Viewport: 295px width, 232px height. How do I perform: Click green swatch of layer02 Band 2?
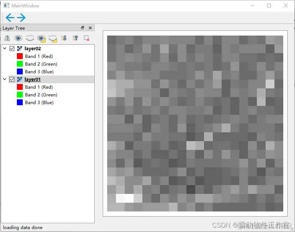pyautogui.click(x=20, y=64)
